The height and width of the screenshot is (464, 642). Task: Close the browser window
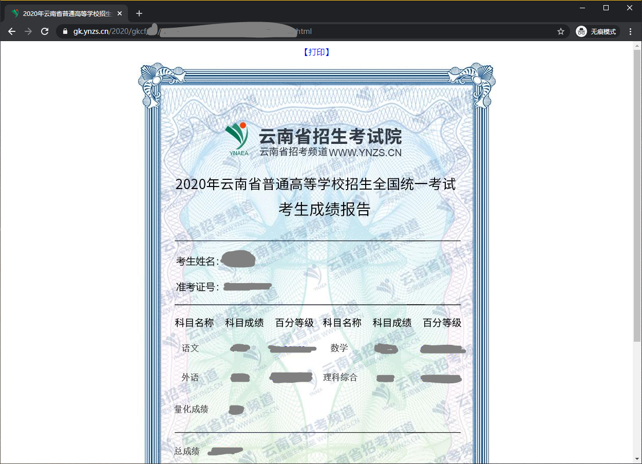point(630,8)
